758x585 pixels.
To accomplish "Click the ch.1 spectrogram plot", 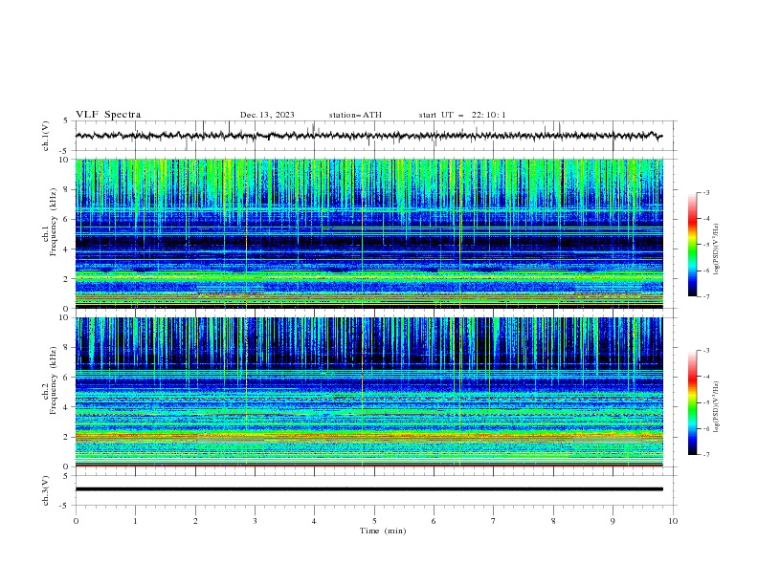I will point(369,233).
